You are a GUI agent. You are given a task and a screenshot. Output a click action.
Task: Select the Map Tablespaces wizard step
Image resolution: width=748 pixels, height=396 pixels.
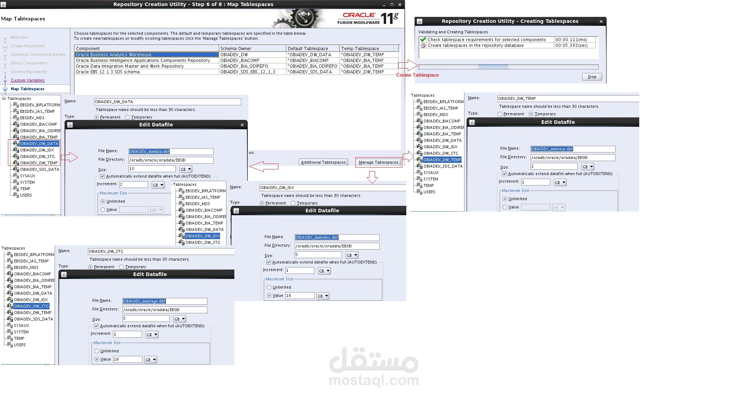point(28,89)
